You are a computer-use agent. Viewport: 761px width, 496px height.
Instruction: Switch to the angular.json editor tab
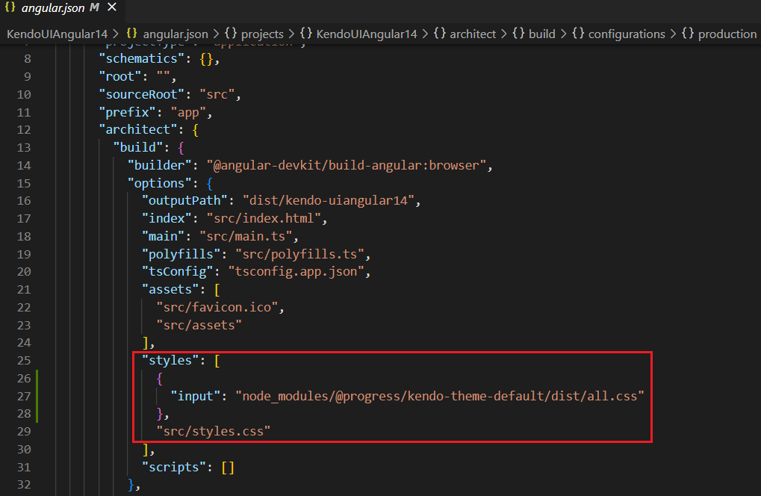pyautogui.click(x=52, y=8)
